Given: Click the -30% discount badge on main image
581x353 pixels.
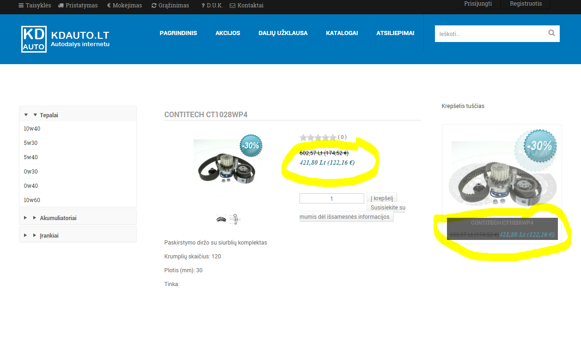Looking at the screenshot, I should click(251, 145).
